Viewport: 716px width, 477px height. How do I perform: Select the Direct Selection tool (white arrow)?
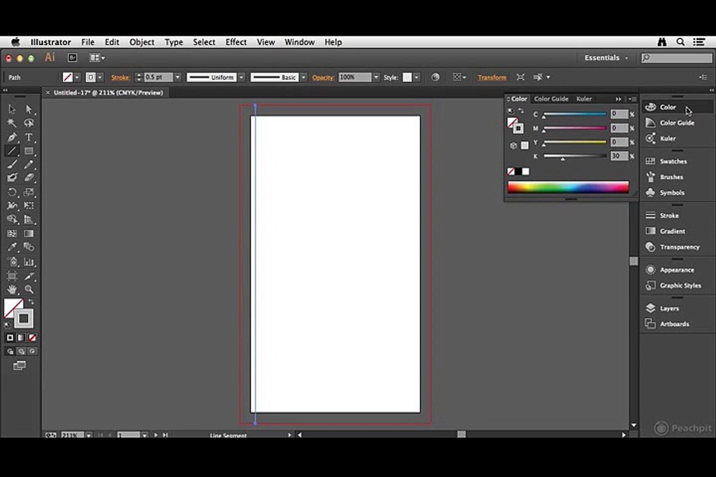[29, 109]
